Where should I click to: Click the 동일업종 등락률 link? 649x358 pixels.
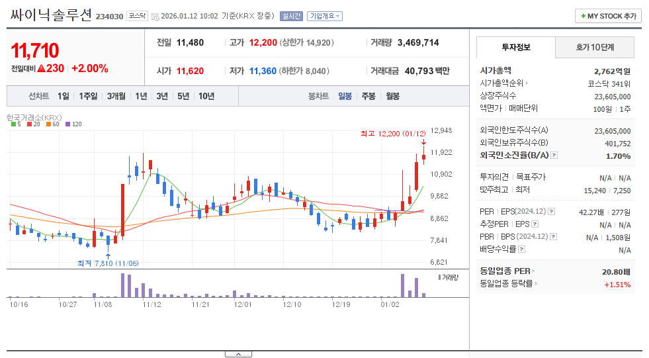pos(506,283)
